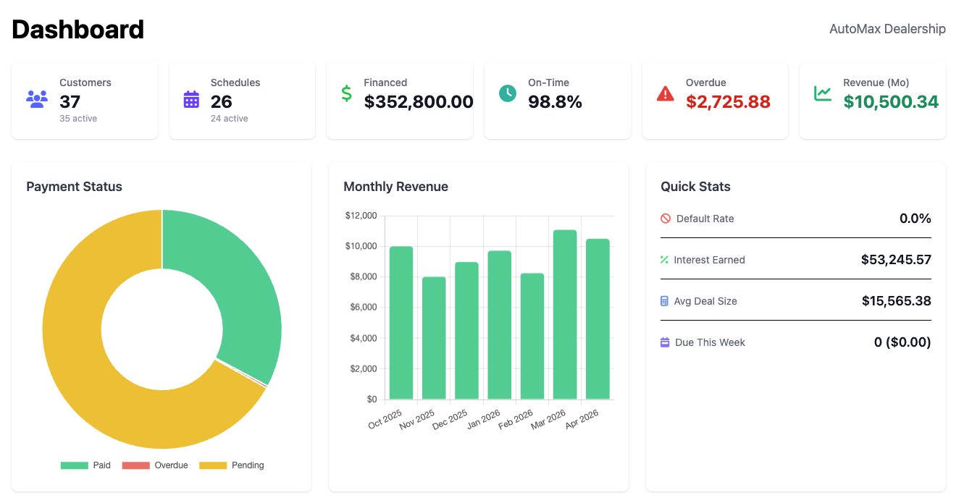This screenshot has width=964, height=503.
Task: Click the Overdue amount $2,725.88
Action: pos(728,102)
